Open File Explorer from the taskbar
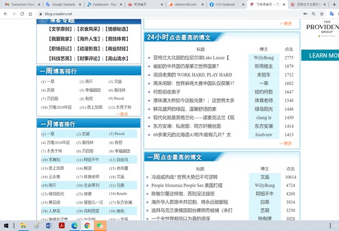 23,225
